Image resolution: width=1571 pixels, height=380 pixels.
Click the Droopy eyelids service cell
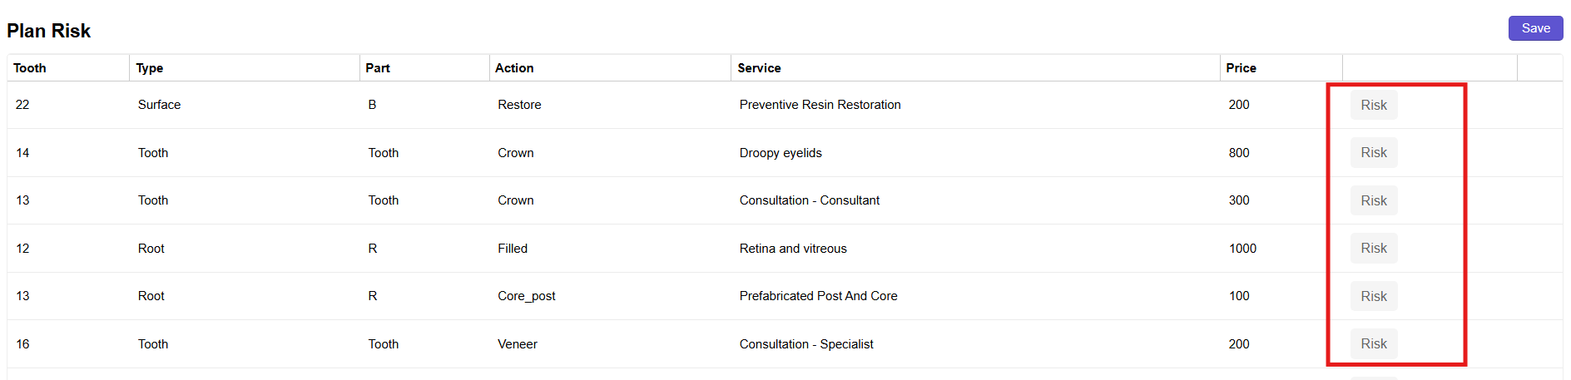pyautogui.click(x=781, y=153)
